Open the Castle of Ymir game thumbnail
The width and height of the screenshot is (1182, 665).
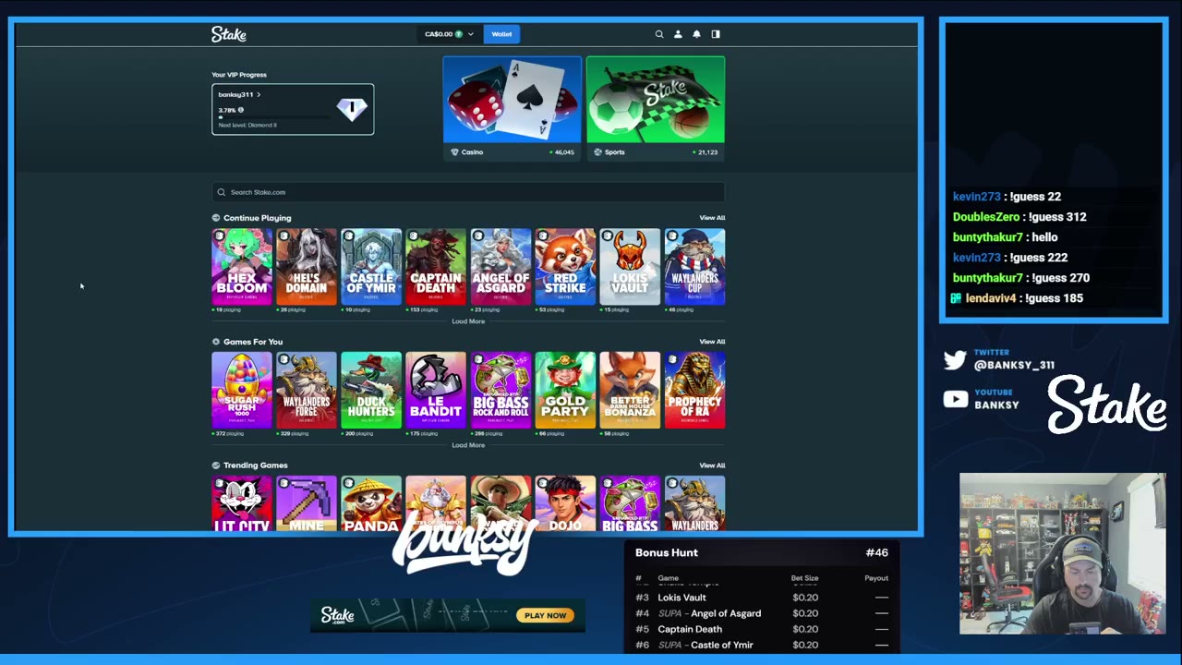pyautogui.click(x=371, y=267)
